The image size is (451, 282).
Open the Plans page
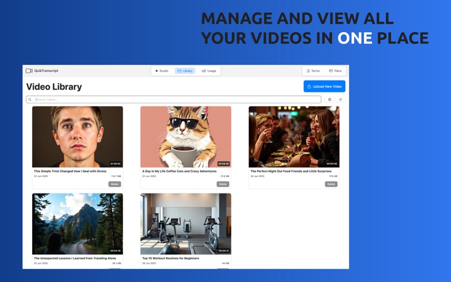pos(335,71)
